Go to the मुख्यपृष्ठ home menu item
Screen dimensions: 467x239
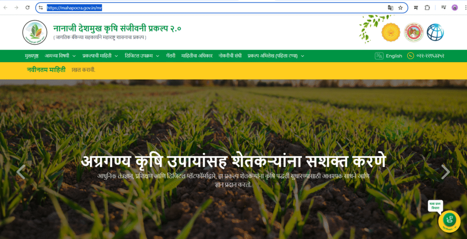(31, 56)
